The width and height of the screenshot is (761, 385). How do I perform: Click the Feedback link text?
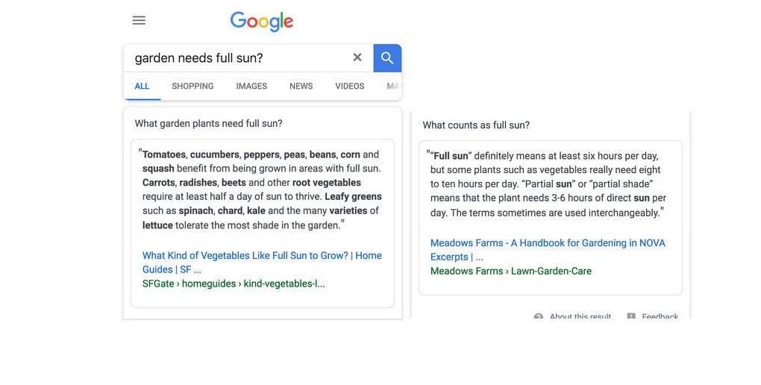pyautogui.click(x=660, y=317)
